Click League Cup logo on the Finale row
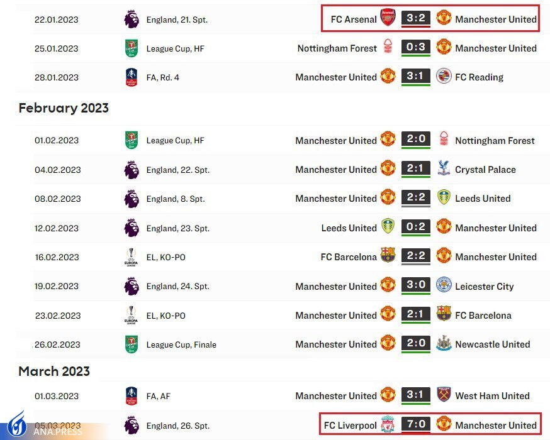The width and height of the screenshot is (550, 440). click(131, 344)
